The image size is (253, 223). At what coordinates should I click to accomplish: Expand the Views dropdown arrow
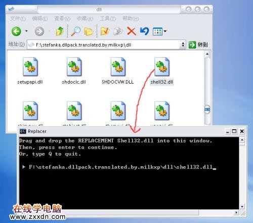[x=165, y=31]
